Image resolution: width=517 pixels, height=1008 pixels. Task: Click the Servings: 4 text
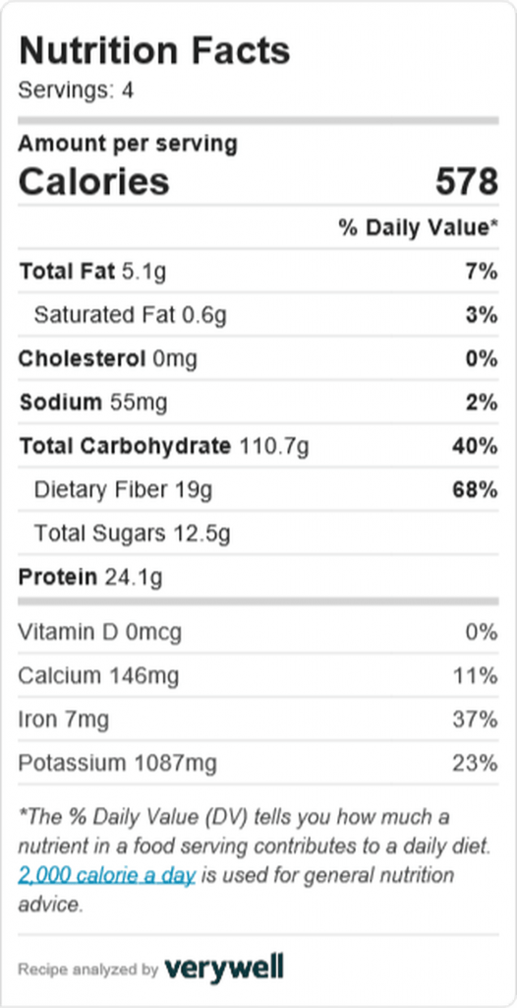point(76,90)
